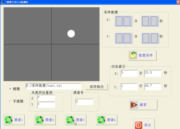Click the green arrows icon on 通道2
Image resolution: width=180 pixels, height=129 pixels.
pyautogui.click(x=39, y=120)
